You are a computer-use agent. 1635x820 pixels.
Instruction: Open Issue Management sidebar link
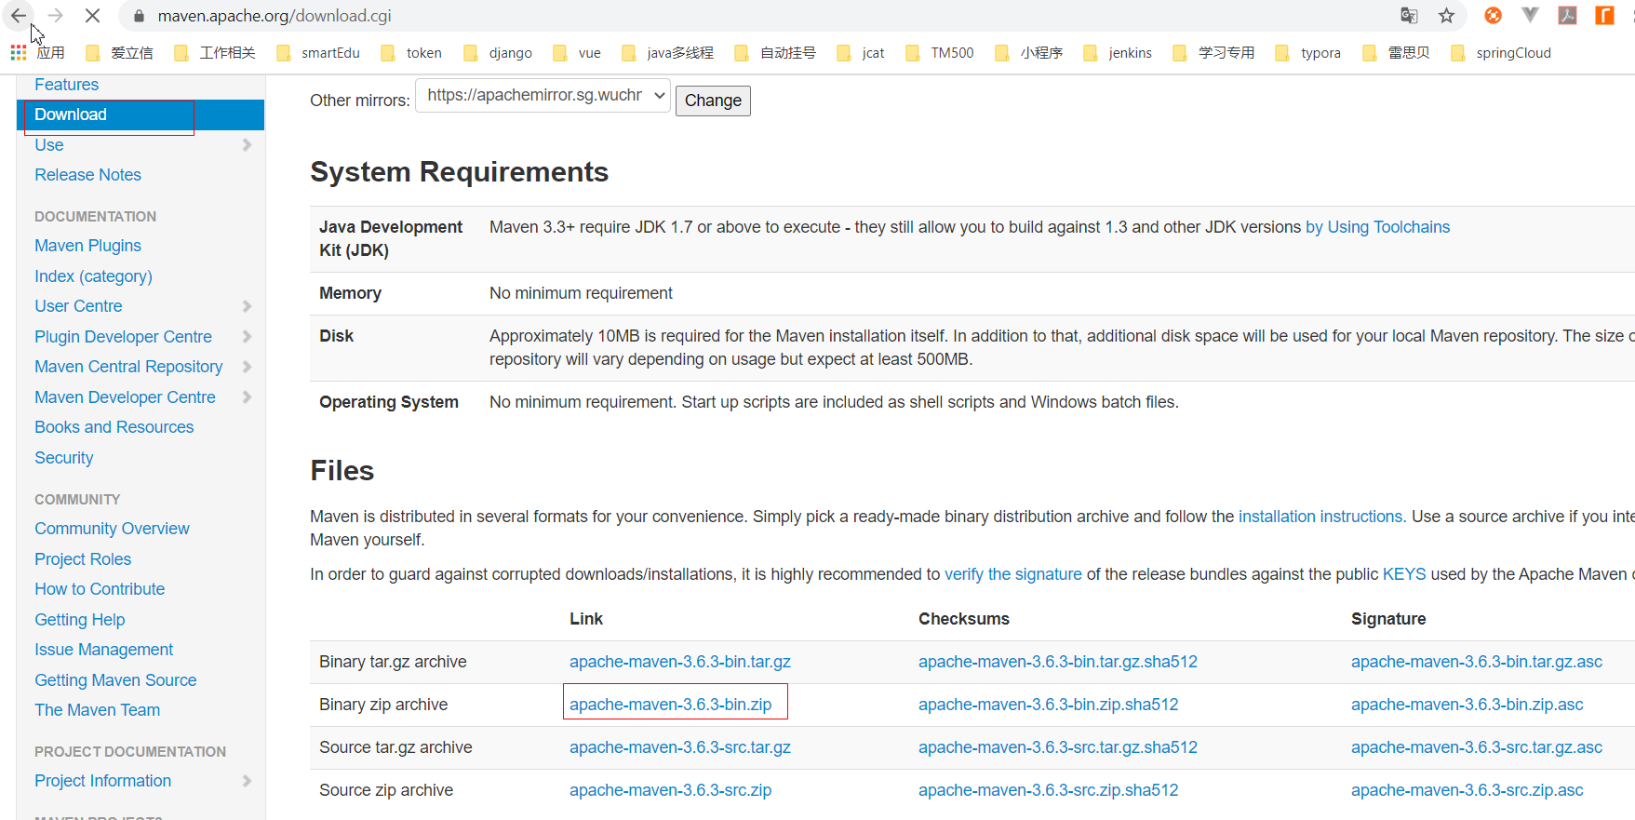(103, 650)
